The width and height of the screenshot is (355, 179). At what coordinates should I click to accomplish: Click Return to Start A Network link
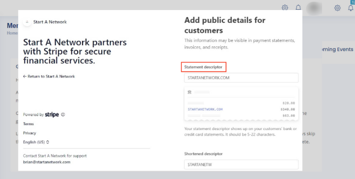click(49, 76)
